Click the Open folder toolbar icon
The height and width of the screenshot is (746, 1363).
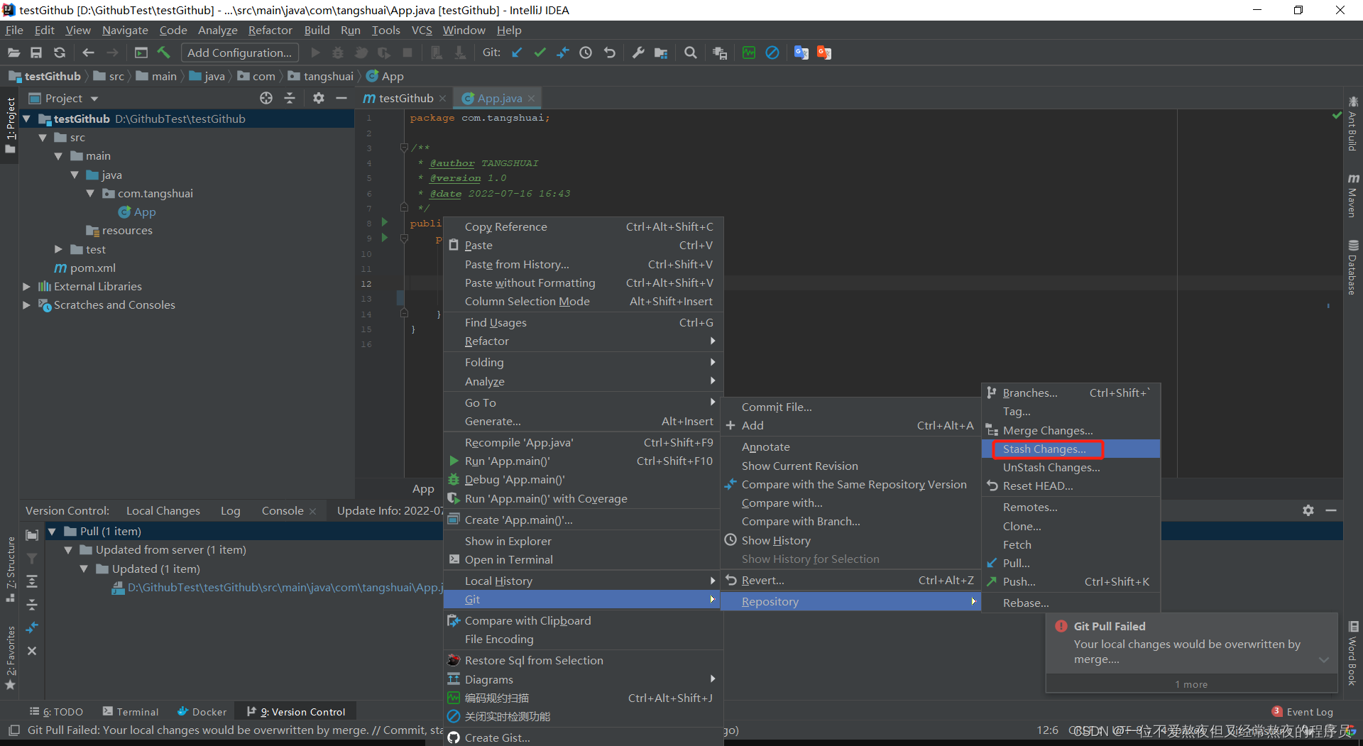pyautogui.click(x=13, y=53)
